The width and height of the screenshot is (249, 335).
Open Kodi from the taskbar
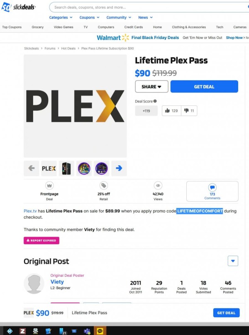(10, 331)
